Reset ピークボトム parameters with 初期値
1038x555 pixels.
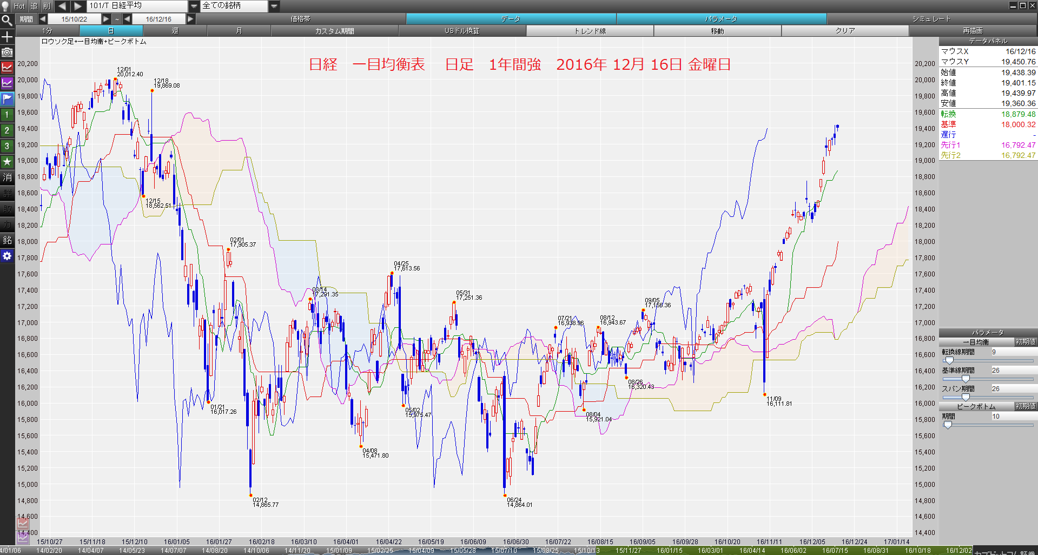click(x=1026, y=406)
